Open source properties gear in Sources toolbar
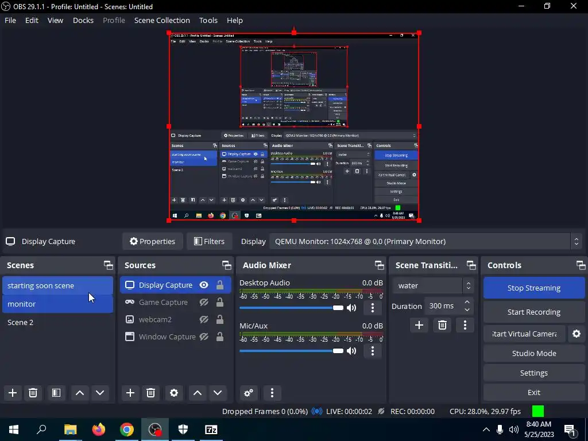588x441 pixels. pos(173,393)
